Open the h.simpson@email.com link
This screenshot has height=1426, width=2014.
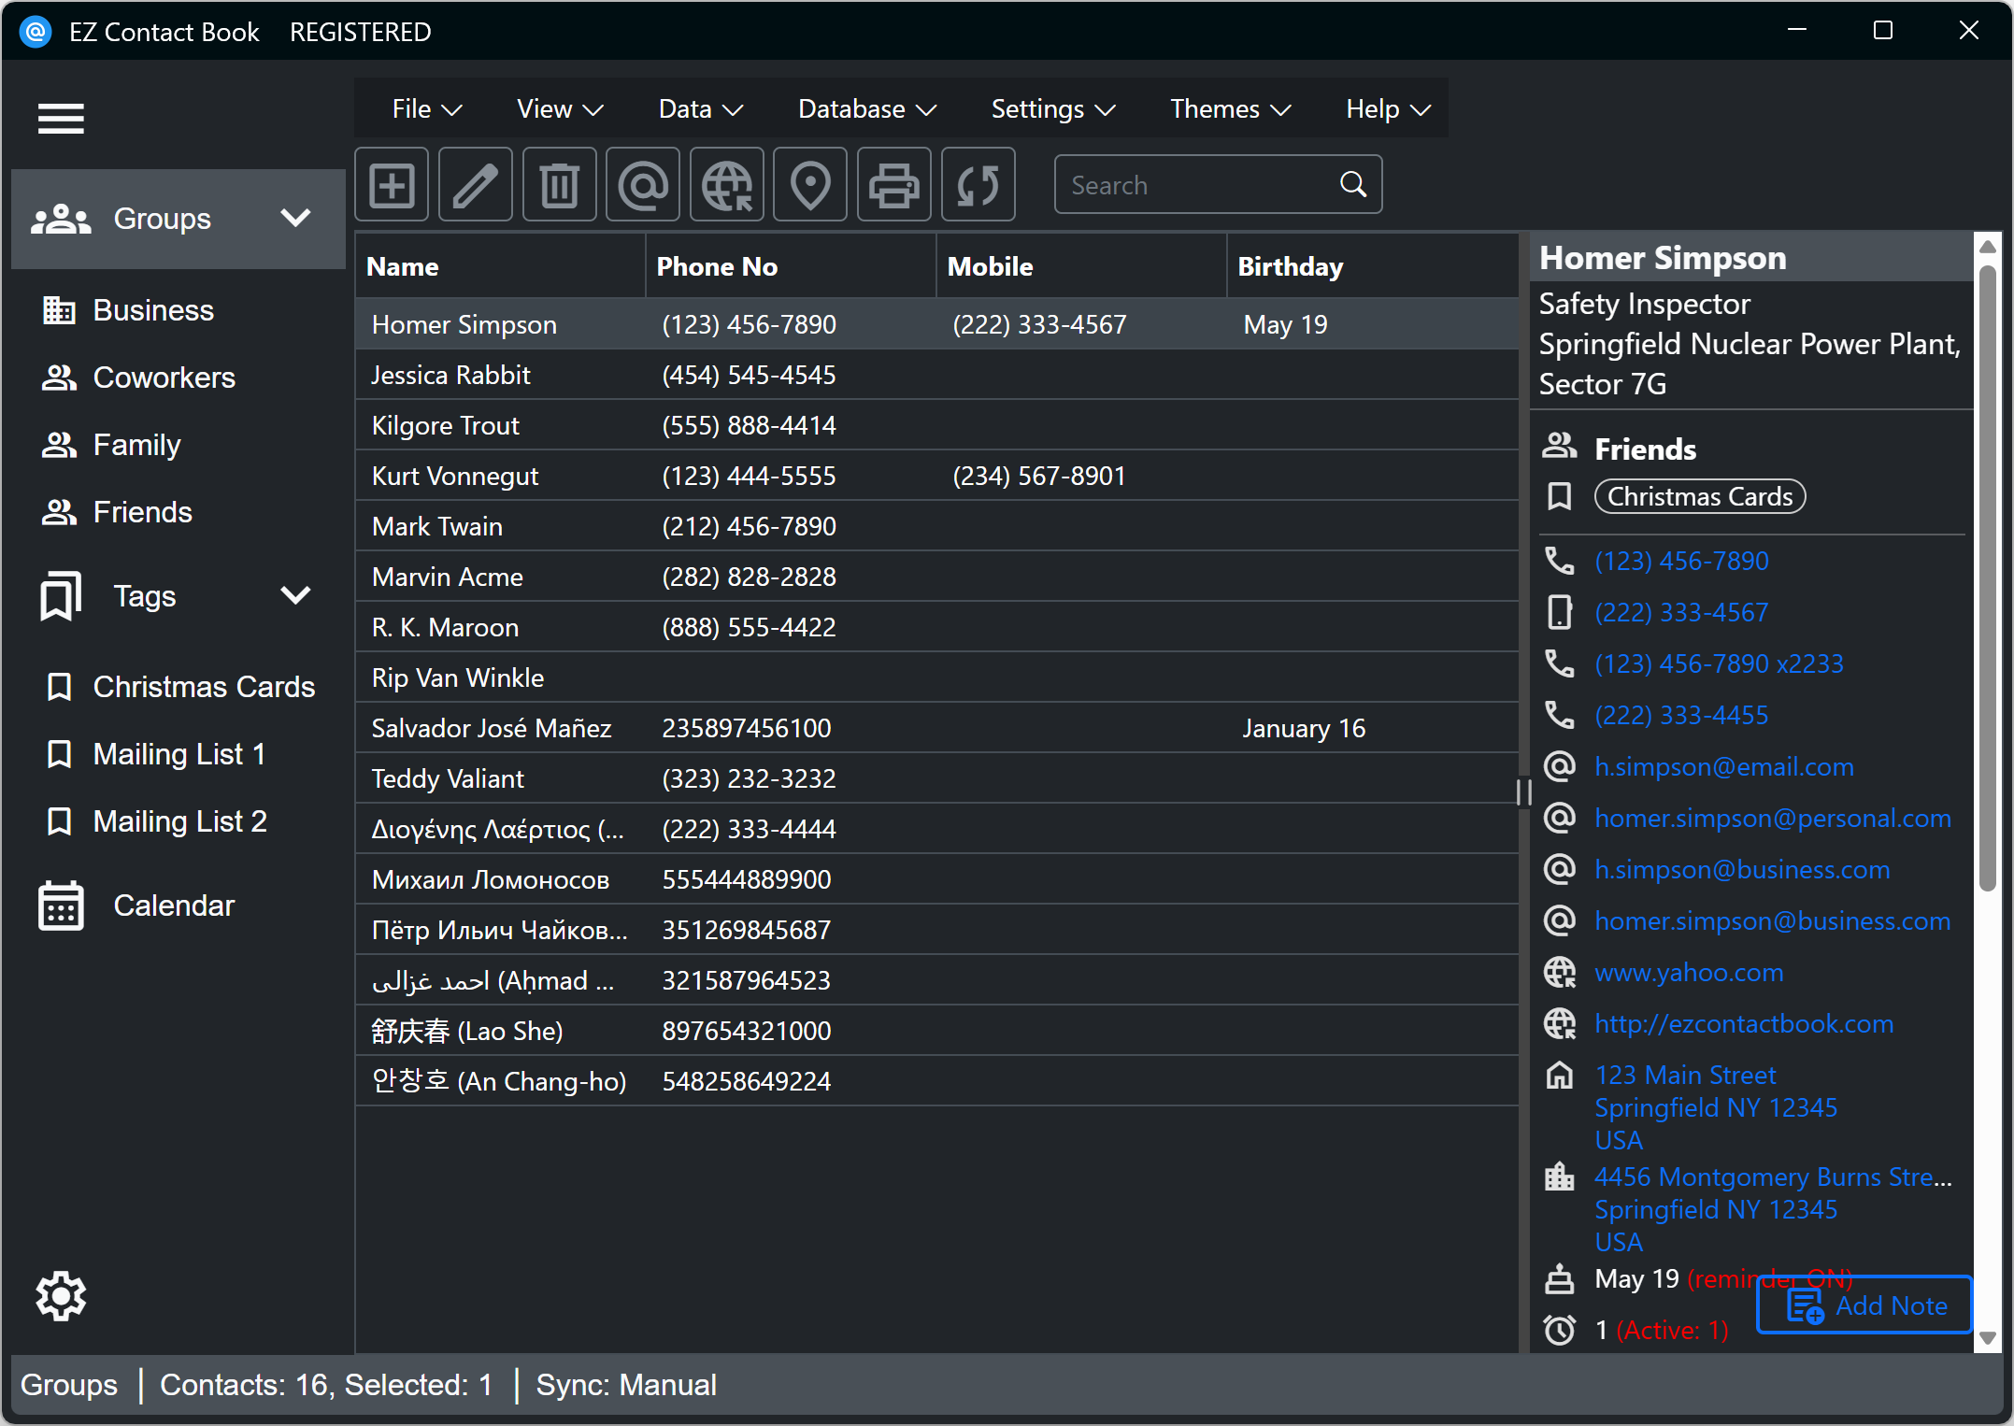pos(1723,767)
